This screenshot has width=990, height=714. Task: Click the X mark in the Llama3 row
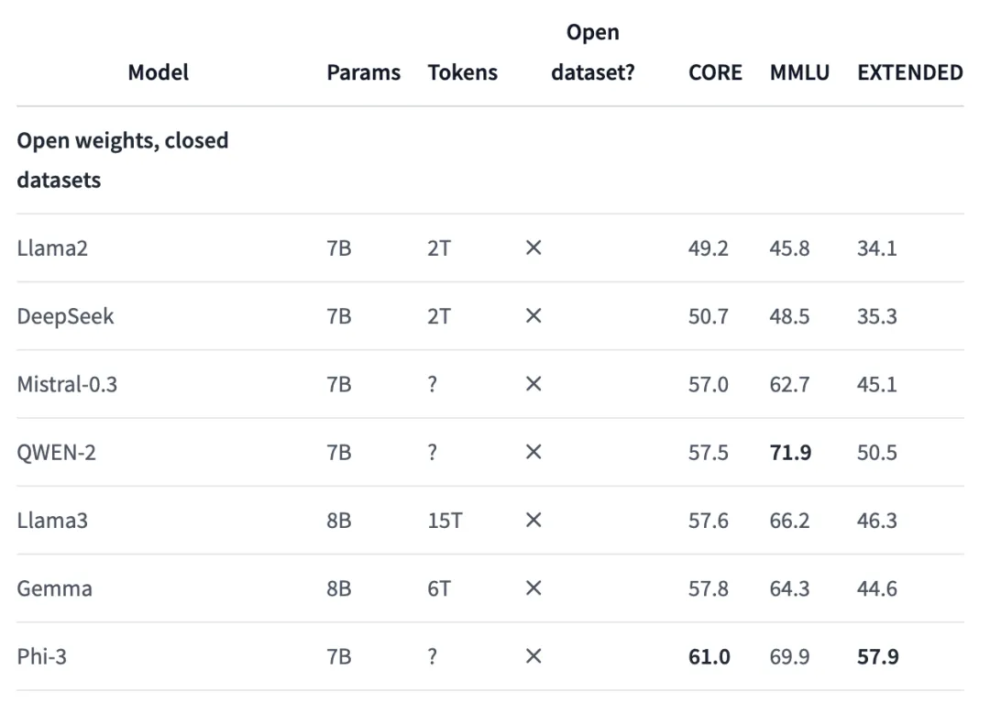[533, 521]
